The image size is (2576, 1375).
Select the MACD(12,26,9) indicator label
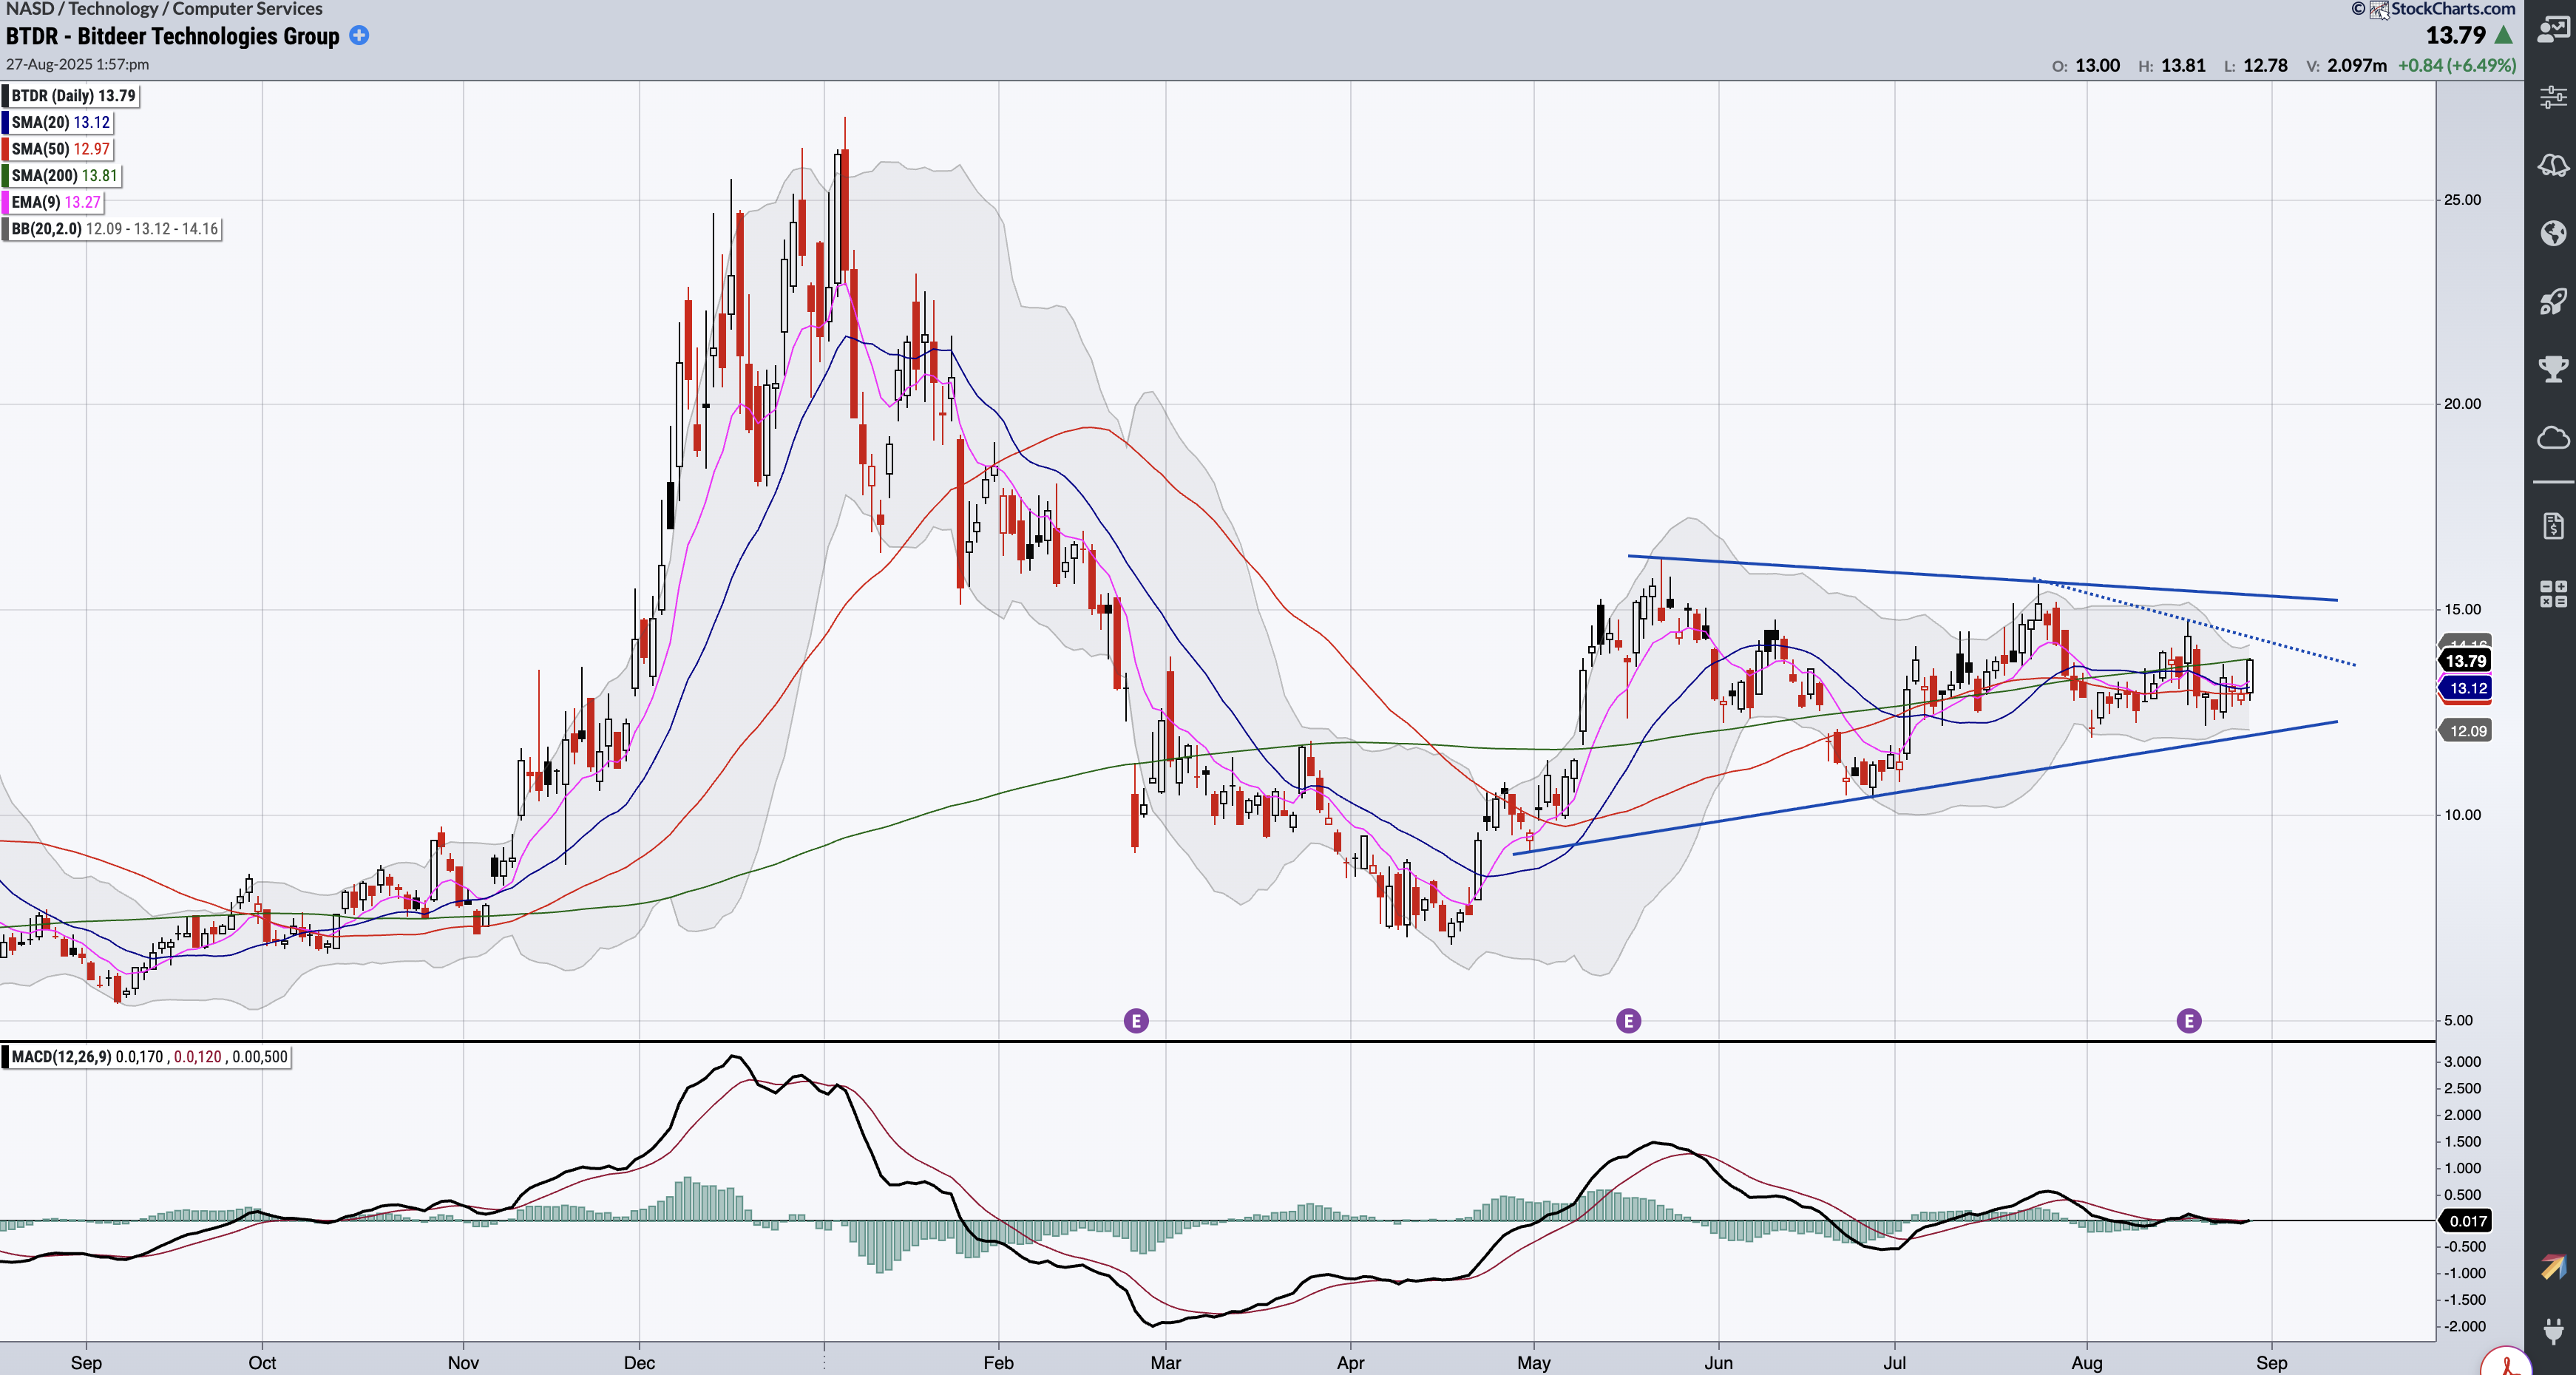click(x=147, y=1057)
